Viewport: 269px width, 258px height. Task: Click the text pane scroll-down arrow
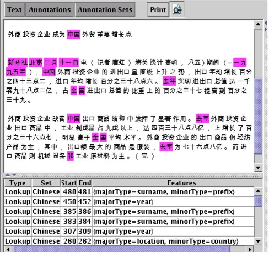[x=258, y=167]
